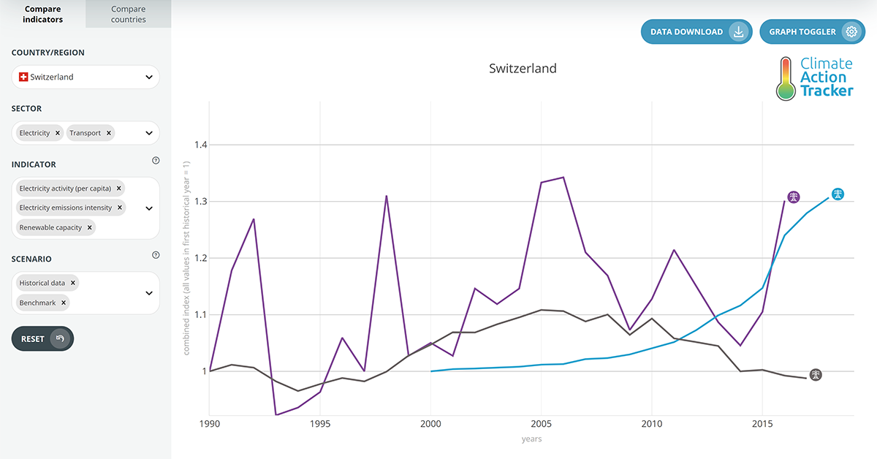
Task: Click the blue electricity pylon line marker
Action: (x=838, y=194)
